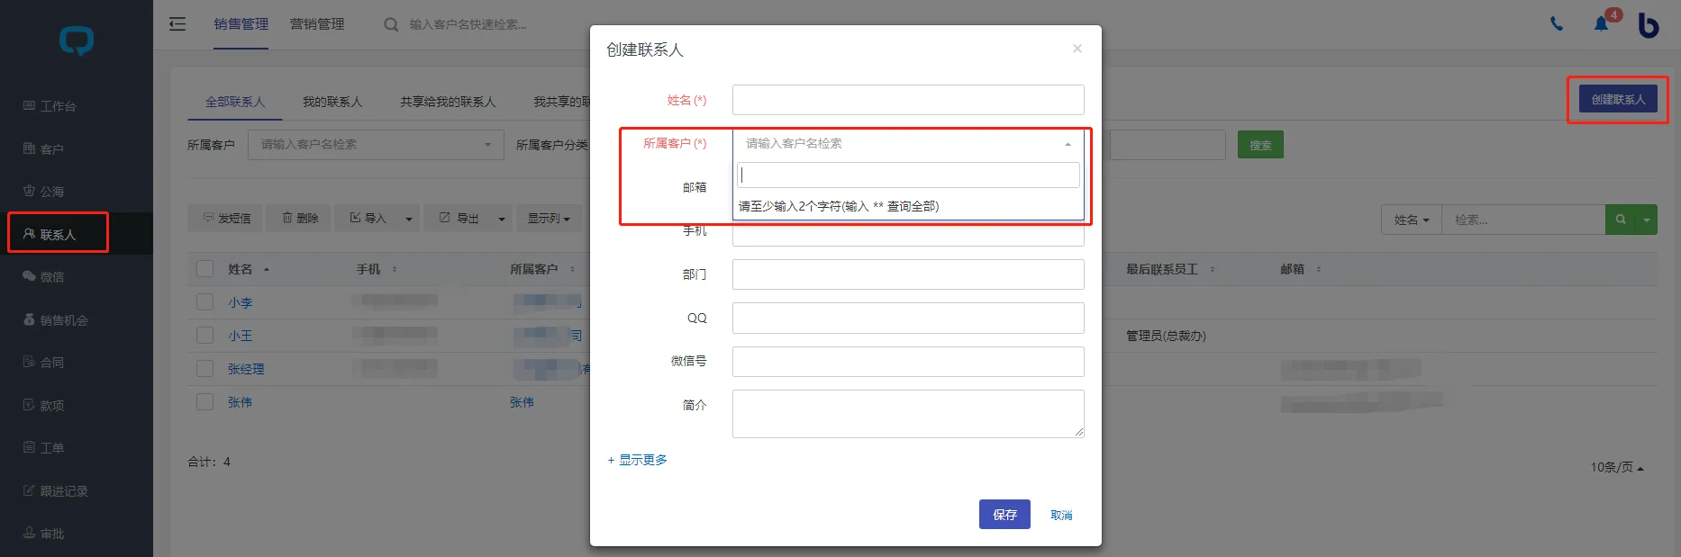Close the 创建联系人 dialog
Viewport: 1681px width, 557px height.
(x=1077, y=49)
